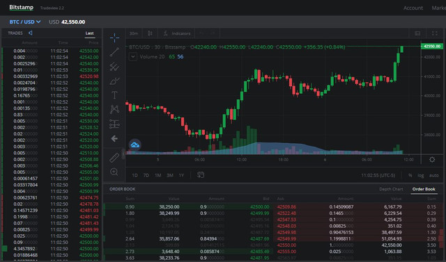Click Volume 20 indicator label
This screenshot has width=446, height=262.
tap(152, 57)
